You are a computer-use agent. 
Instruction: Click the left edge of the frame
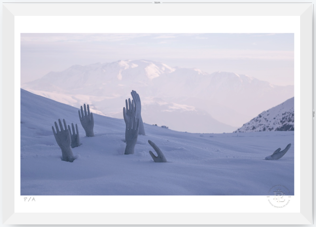pyautogui.click(x=9, y=114)
